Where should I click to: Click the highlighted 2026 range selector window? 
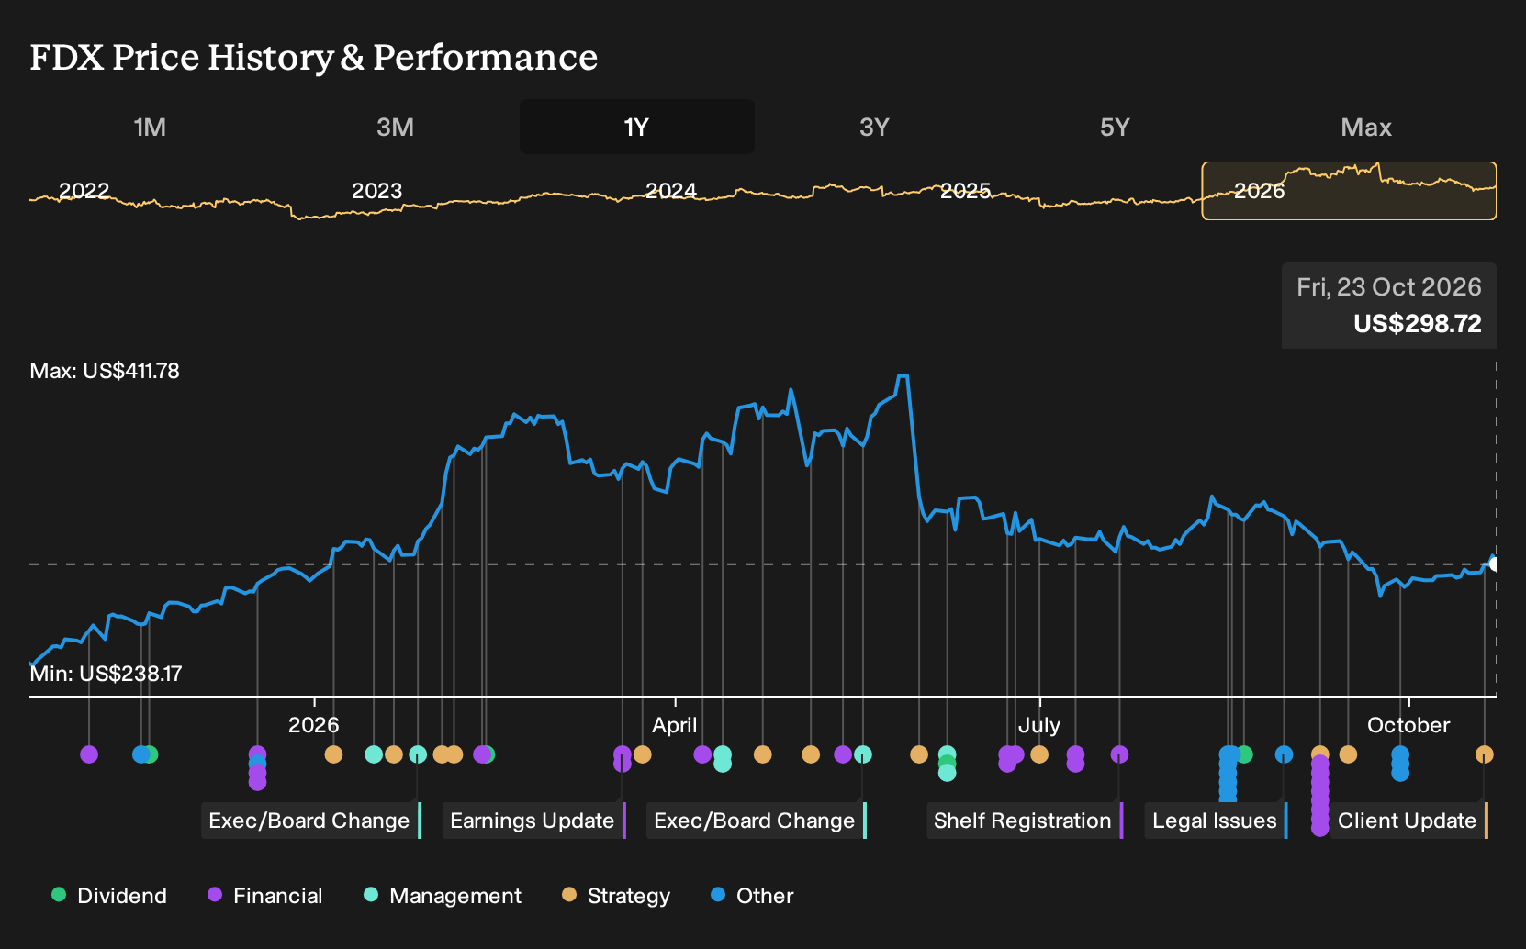tap(1349, 191)
